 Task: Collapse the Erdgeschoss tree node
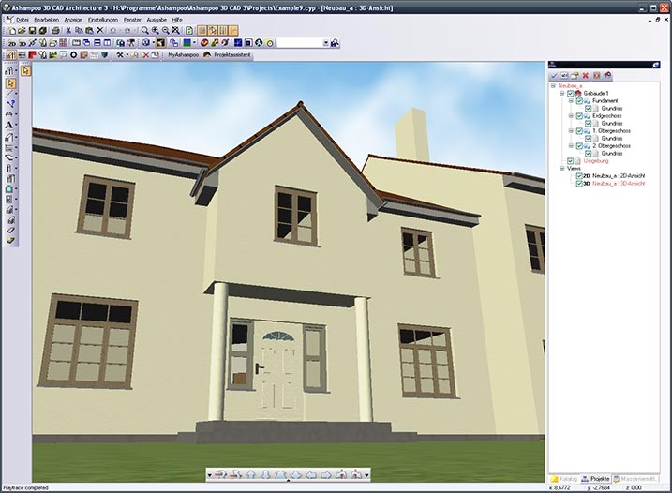(x=570, y=116)
